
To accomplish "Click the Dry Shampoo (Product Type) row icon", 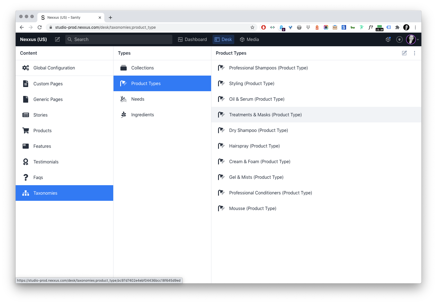I will pyautogui.click(x=221, y=130).
